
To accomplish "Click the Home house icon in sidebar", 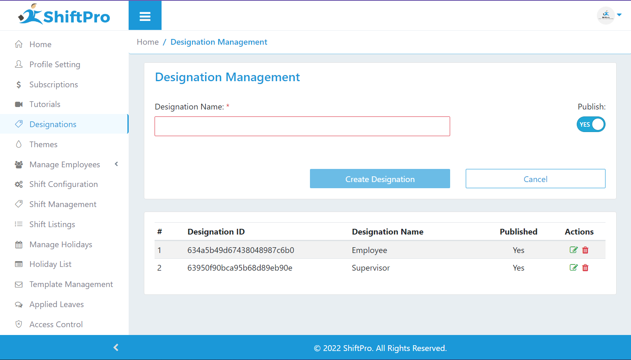I will (x=19, y=44).
